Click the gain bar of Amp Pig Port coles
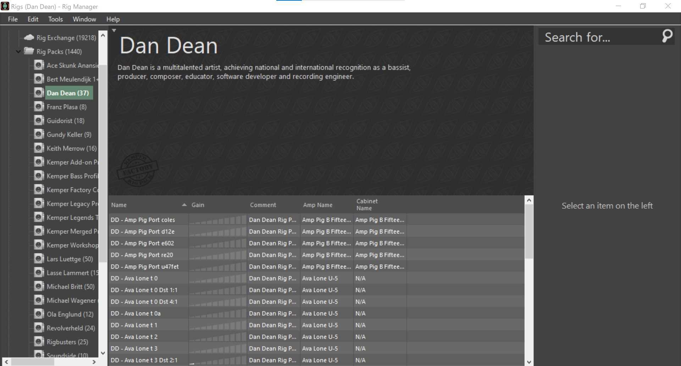Screen dimensions: 681x366 pyautogui.click(x=218, y=220)
